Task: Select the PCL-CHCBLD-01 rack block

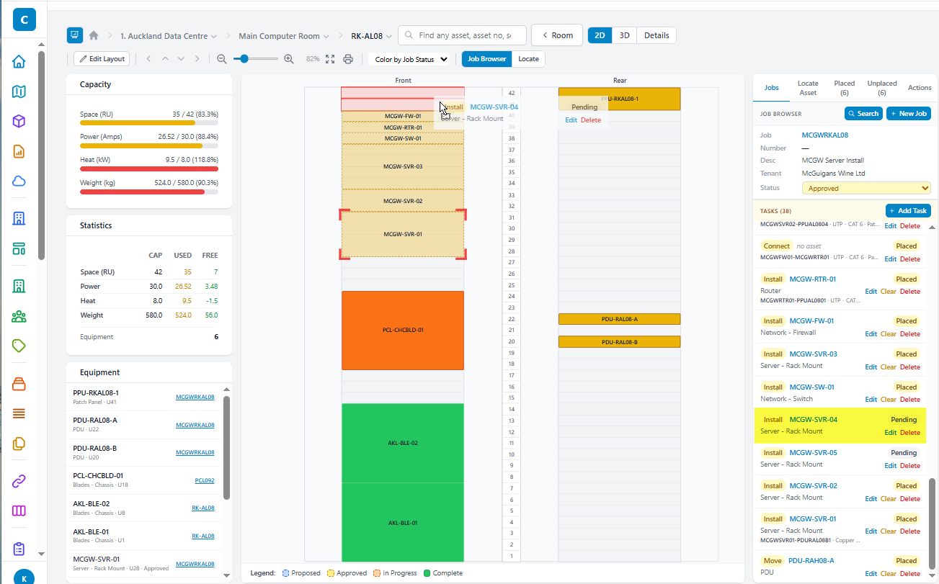Action: pos(403,331)
